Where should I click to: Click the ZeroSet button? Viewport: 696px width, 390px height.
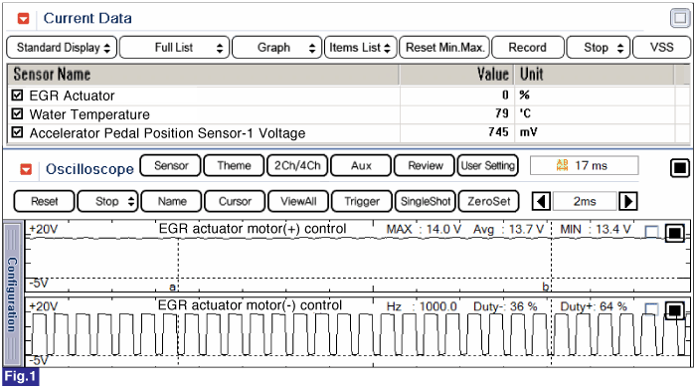(489, 201)
